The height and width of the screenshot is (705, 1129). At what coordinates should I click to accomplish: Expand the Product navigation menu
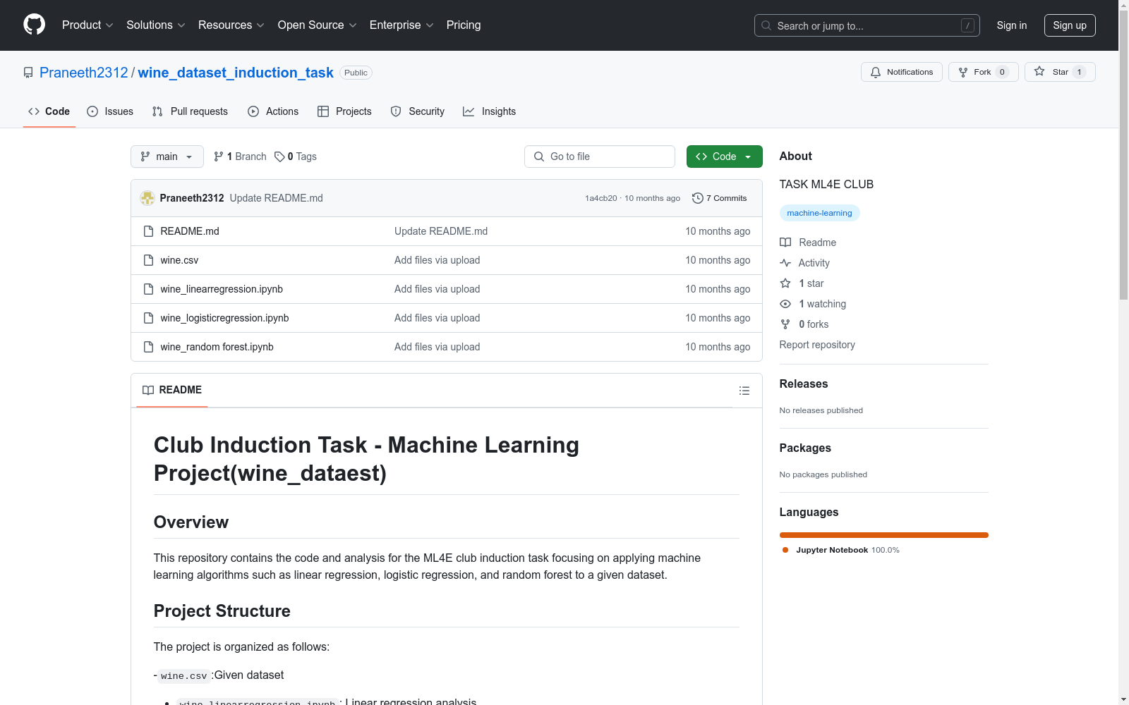[x=87, y=25]
